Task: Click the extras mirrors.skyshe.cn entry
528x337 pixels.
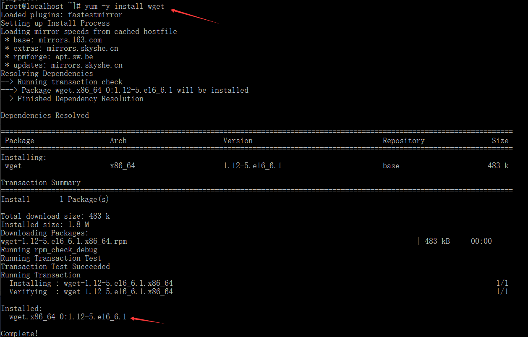Action: pos(62,48)
